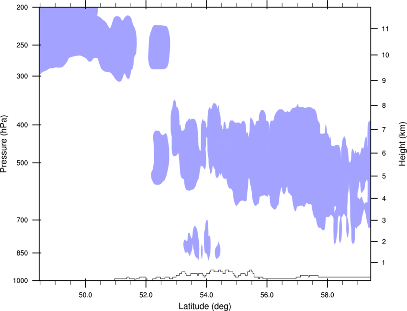Click the Height (km) axis title

402,144
